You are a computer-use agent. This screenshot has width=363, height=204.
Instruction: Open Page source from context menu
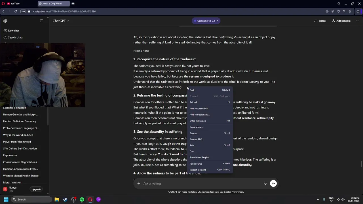[x=210, y=164]
